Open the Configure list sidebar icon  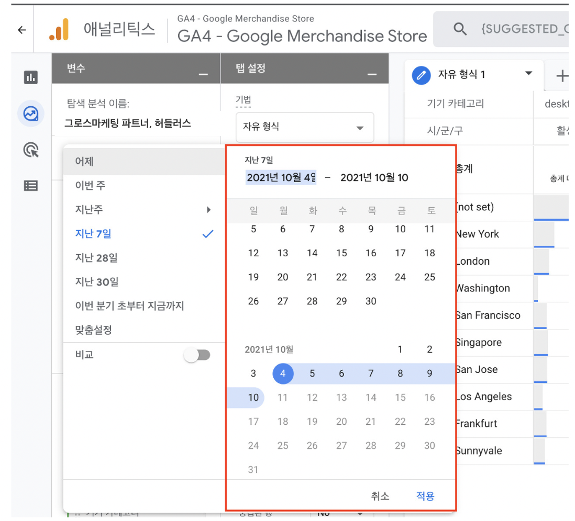(x=31, y=186)
